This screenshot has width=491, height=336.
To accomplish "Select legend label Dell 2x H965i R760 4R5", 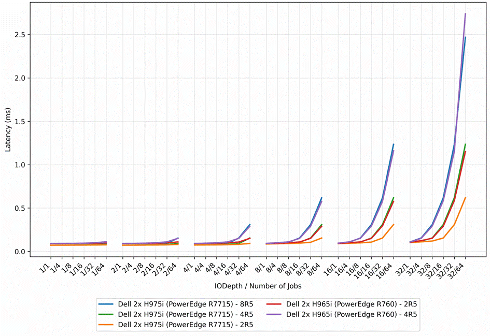I will (352, 314).
